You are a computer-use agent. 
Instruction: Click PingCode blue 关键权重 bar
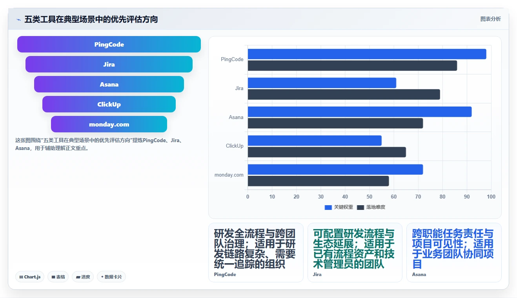pyautogui.click(x=367, y=54)
